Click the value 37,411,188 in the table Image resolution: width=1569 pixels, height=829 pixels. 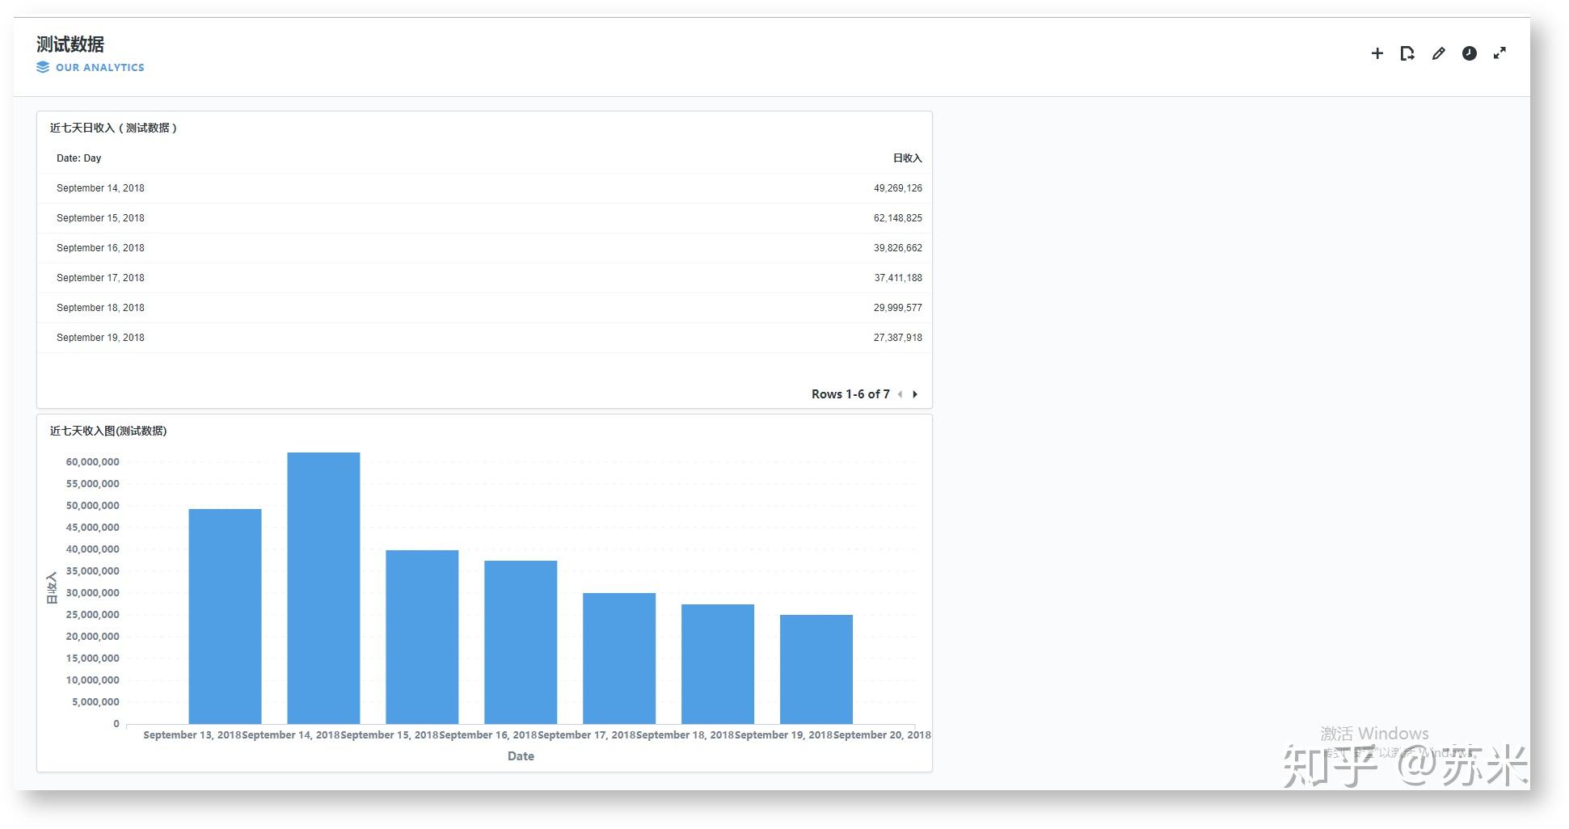[897, 278]
